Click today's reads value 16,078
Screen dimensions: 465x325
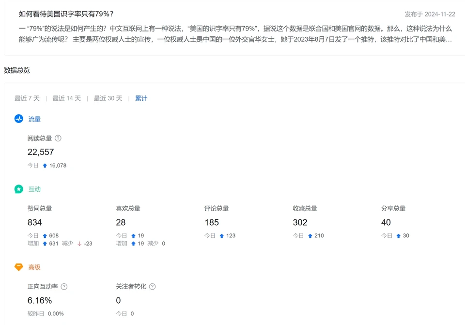(x=58, y=166)
